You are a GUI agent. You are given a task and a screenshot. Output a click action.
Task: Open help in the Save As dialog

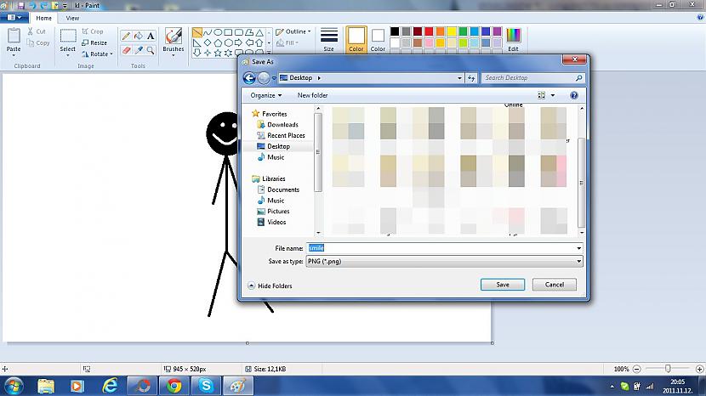(x=574, y=95)
